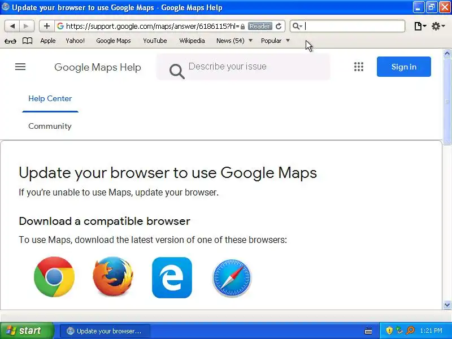
Task: Click the vertical scrollbar thumb
Action: pos(447,101)
